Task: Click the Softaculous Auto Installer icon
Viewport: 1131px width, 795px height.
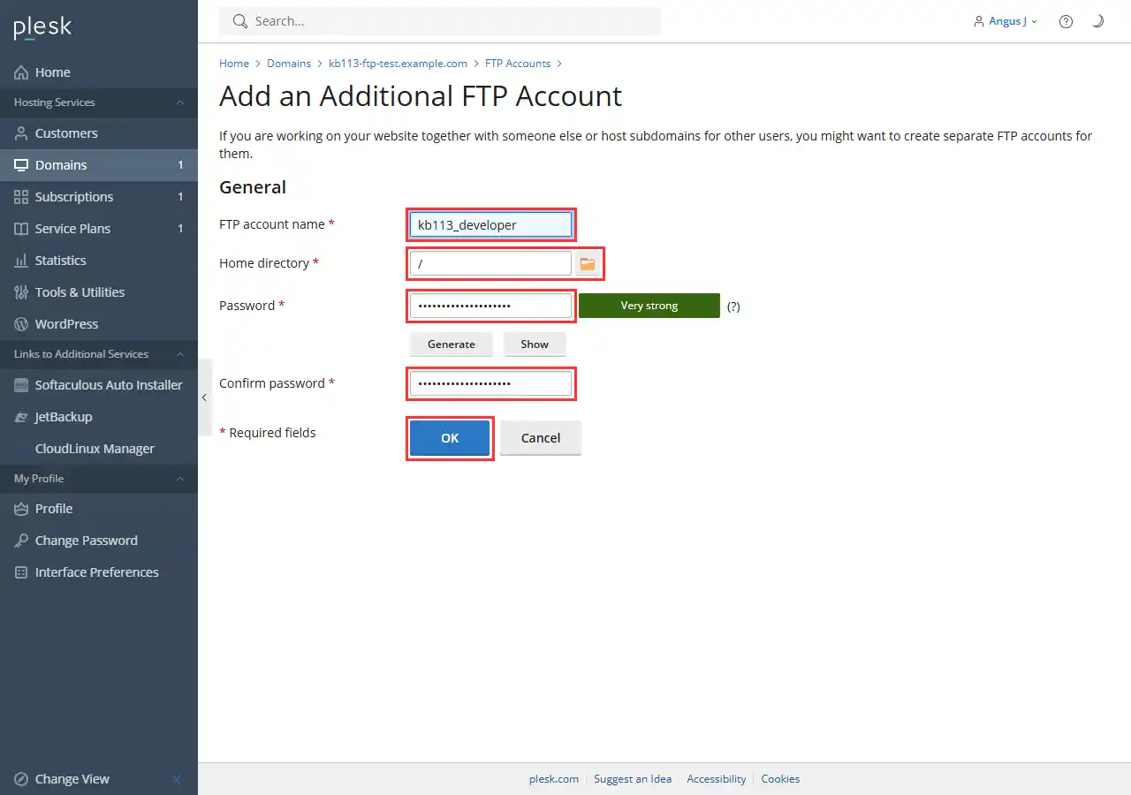Action: (21, 385)
